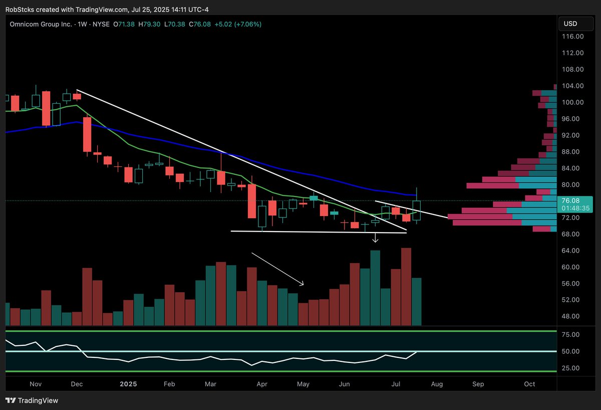Viewport: 601px width, 410px height.
Task: Select the horizontal white support line near 68
Action: [319, 232]
